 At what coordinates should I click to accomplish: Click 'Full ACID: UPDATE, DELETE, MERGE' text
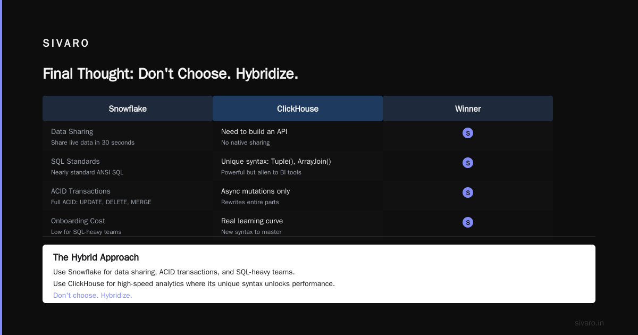(x=101, y=202)
